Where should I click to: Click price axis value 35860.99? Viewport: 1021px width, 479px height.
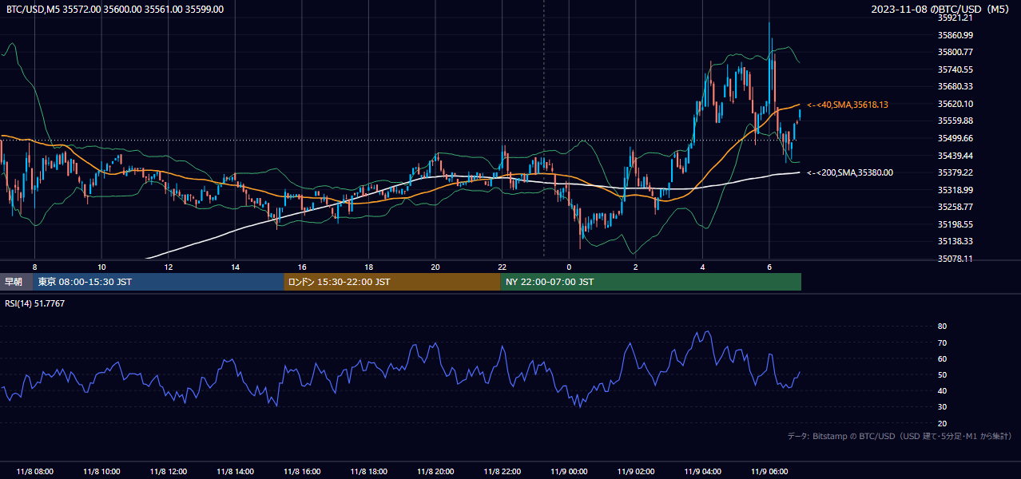[x=955, y=35]
